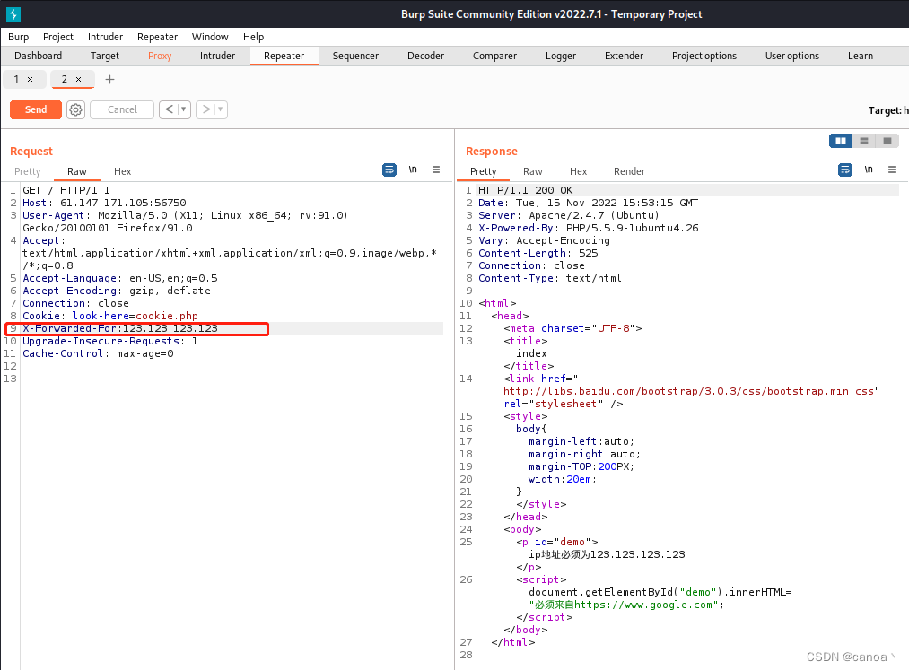Open the Intruder menu
The image size is (909, 670).
(x=106, y=37)
